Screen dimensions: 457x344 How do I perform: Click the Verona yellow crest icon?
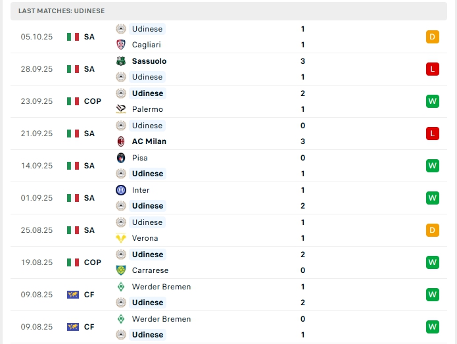pos(121,238)
